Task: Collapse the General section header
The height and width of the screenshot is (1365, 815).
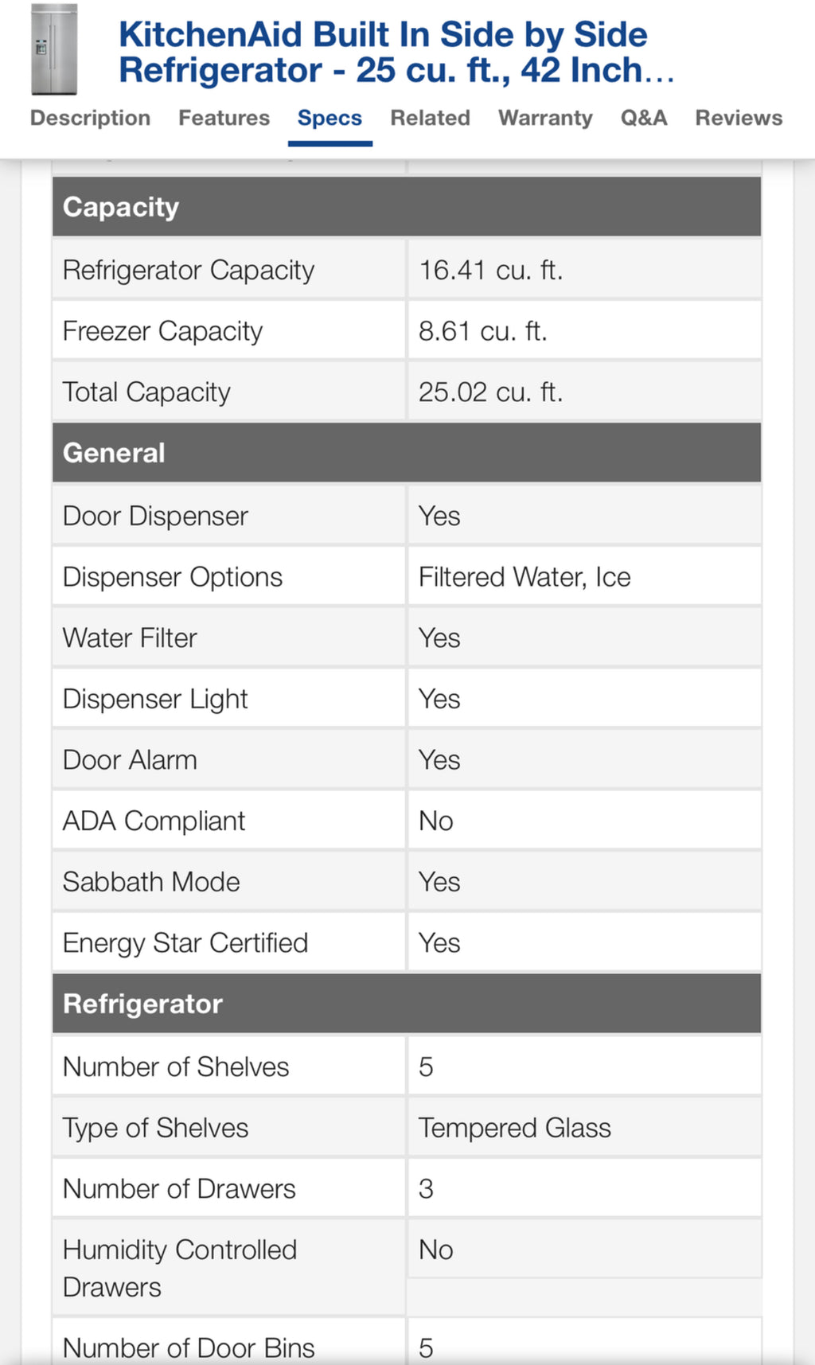Action: pos(407,453)
